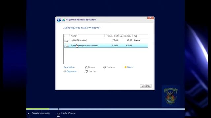The image size is (211, 118).
Task: Click the Sistema type cell
Action: 137,40
